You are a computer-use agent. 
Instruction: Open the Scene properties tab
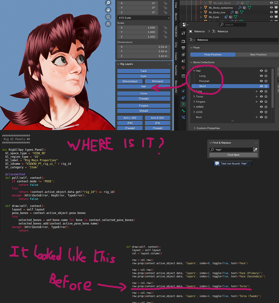183,61
